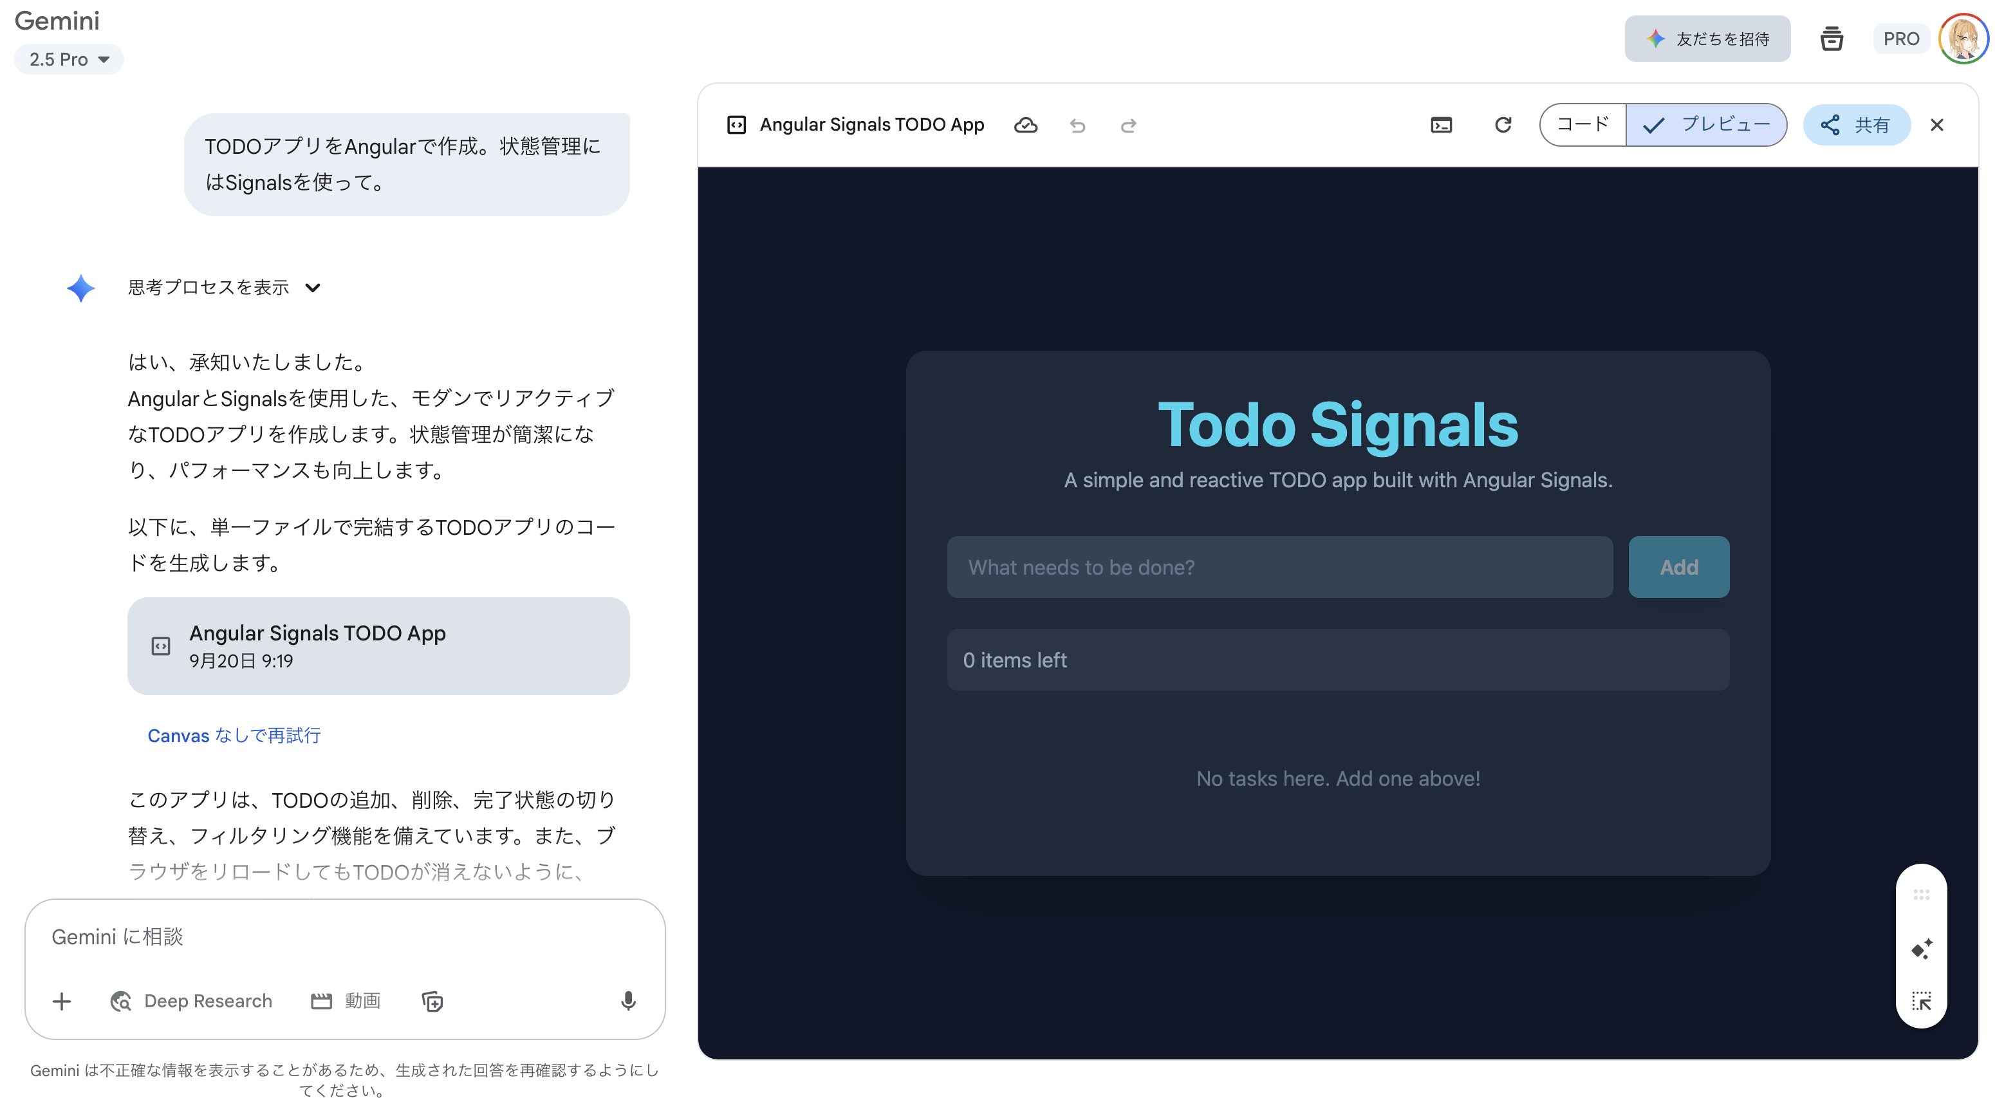Open the console panel icon
The image size is (1995, 1098).
(x=1440, y=126)
